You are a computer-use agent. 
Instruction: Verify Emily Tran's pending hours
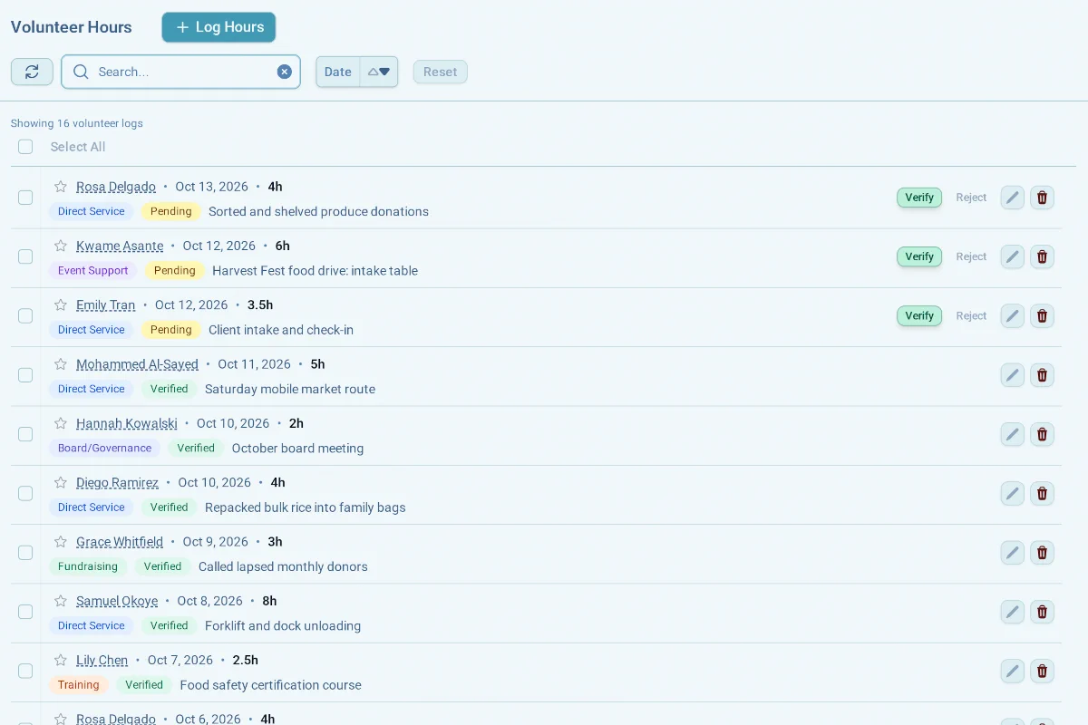(919, 315)
